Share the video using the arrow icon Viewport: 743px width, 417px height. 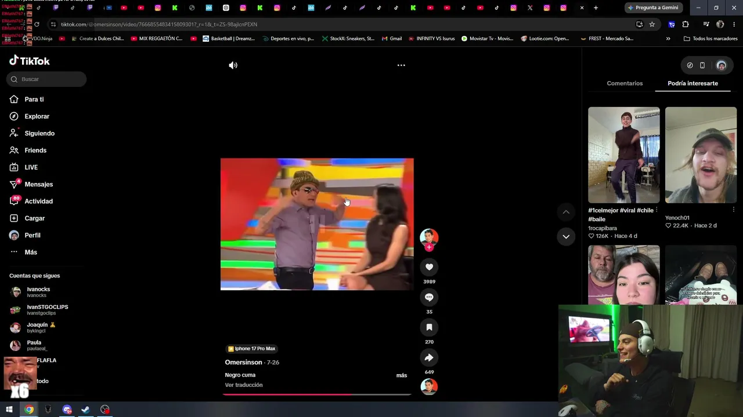(x=429, y=357)
